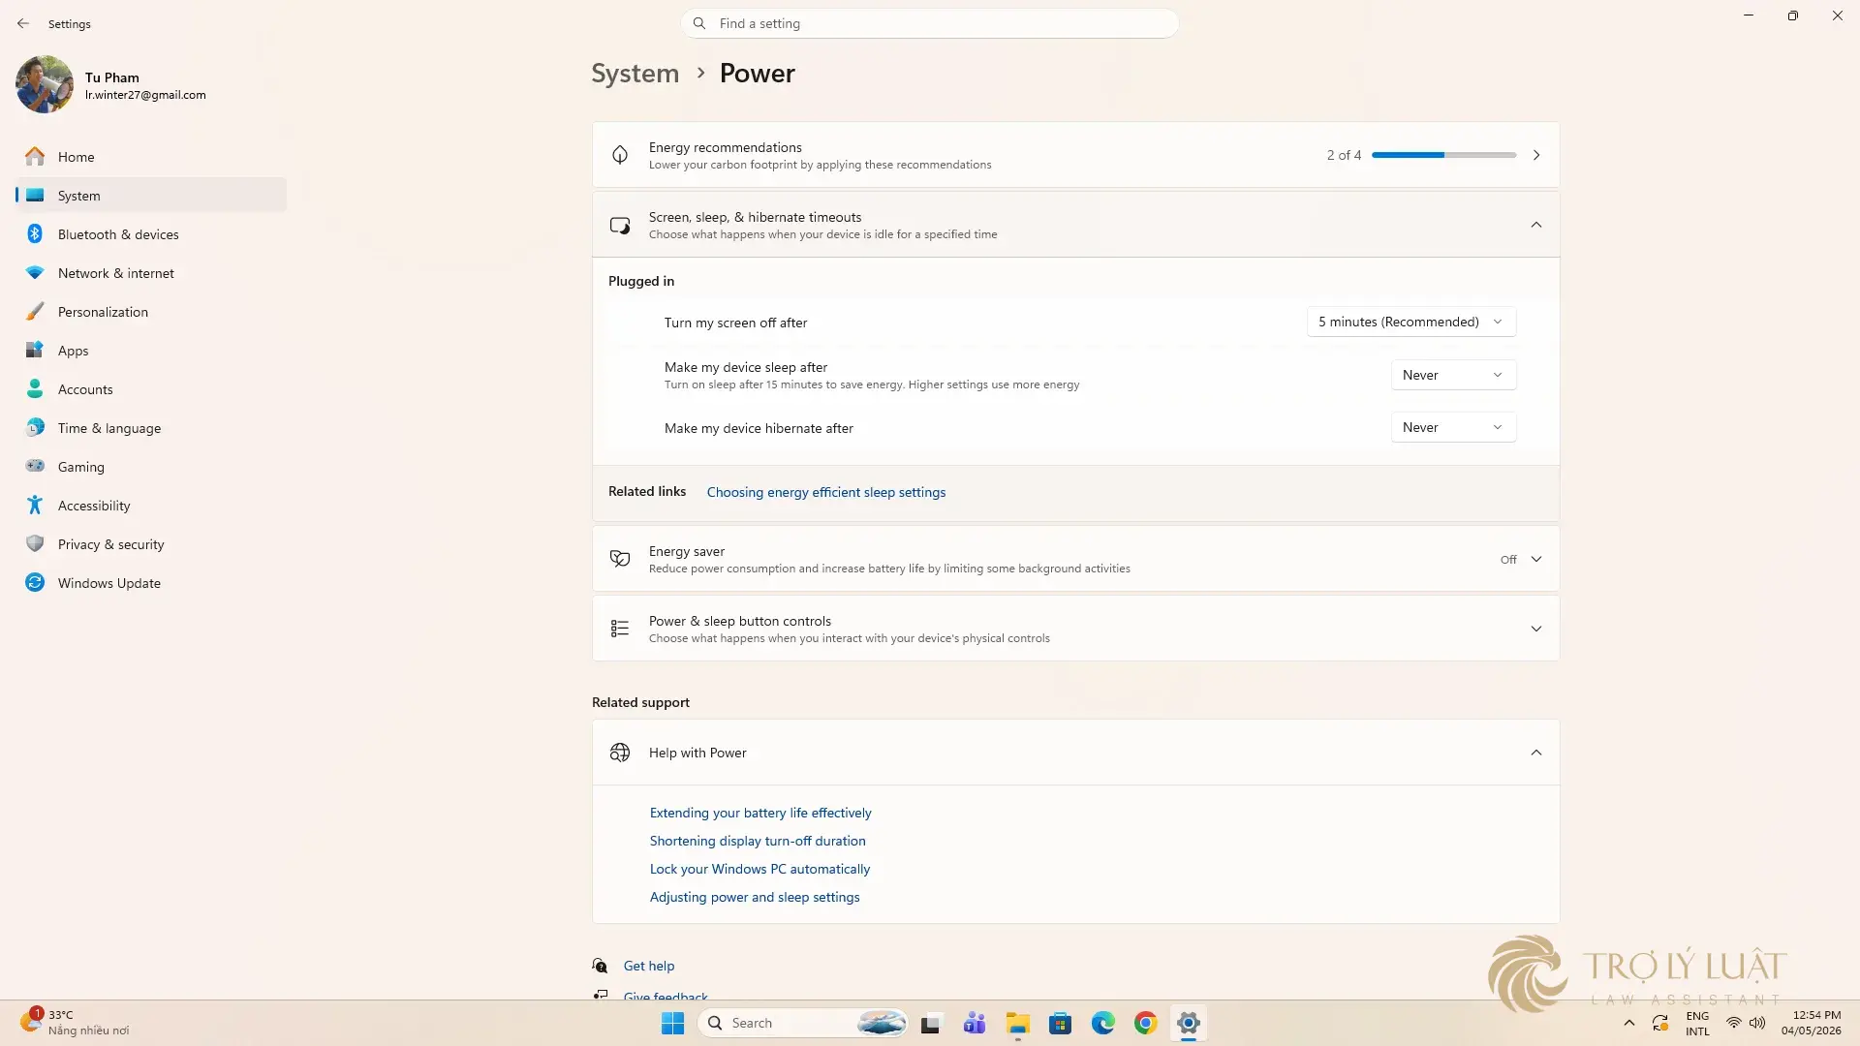The image size is (1860, 1046).
Task: Click the Energy saver heart leaf icon
Action: click(620, 559)
